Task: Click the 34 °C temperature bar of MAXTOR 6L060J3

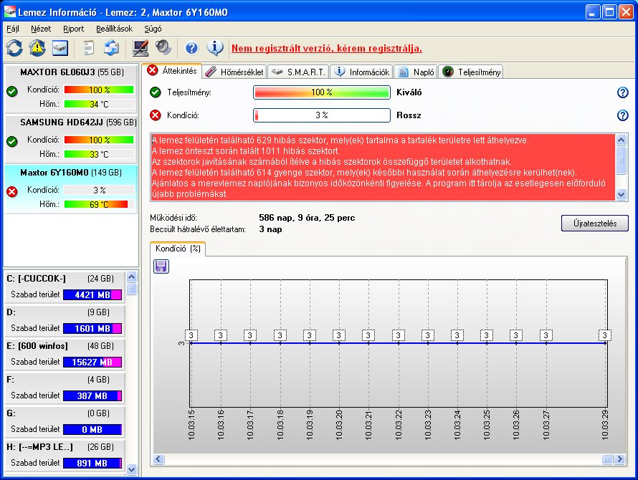Action: click(x=99, y=104)
